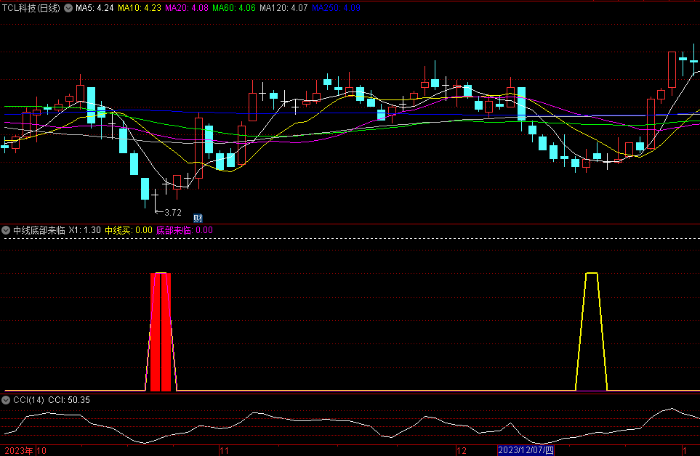Click the 2023/12/07/四 date marker

[526, 450]
